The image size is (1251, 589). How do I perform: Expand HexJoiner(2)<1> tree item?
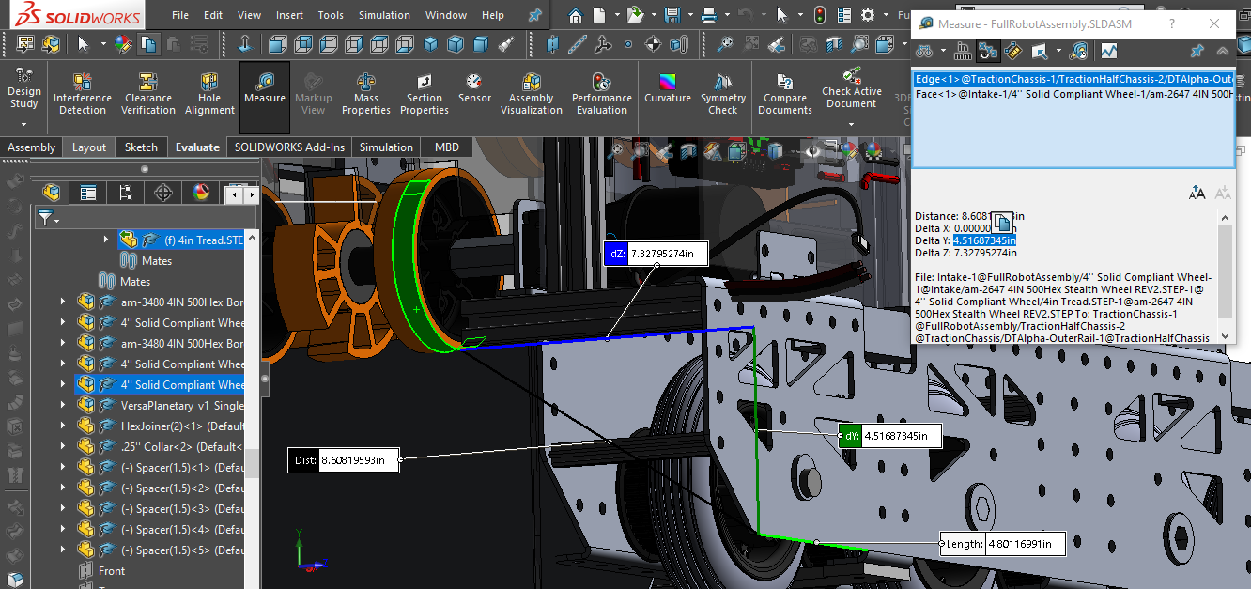[63, 426]
